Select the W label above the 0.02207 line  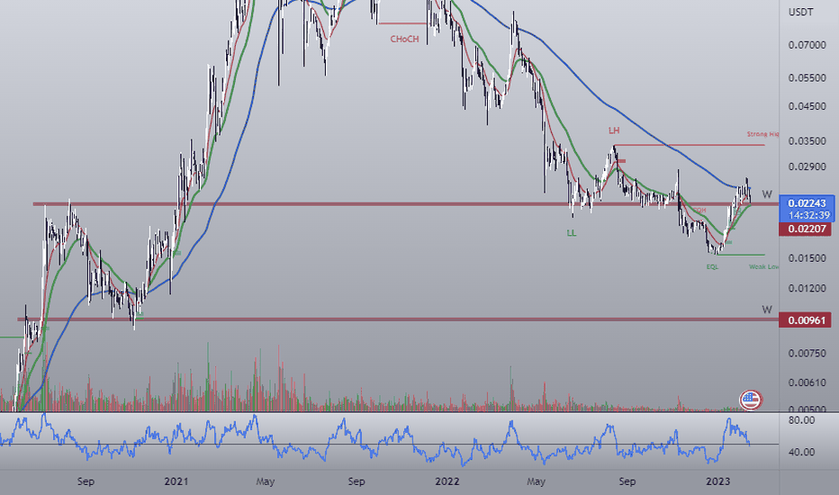[x=767, y=194]
